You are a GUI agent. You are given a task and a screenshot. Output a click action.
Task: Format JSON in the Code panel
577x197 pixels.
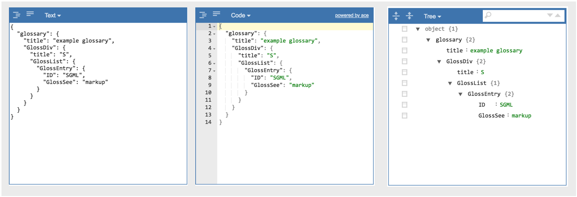[203, 15]
